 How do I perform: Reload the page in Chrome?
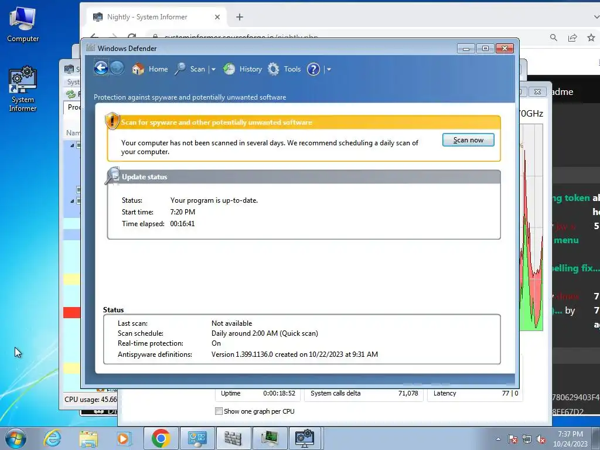click(x=132, y=37)
